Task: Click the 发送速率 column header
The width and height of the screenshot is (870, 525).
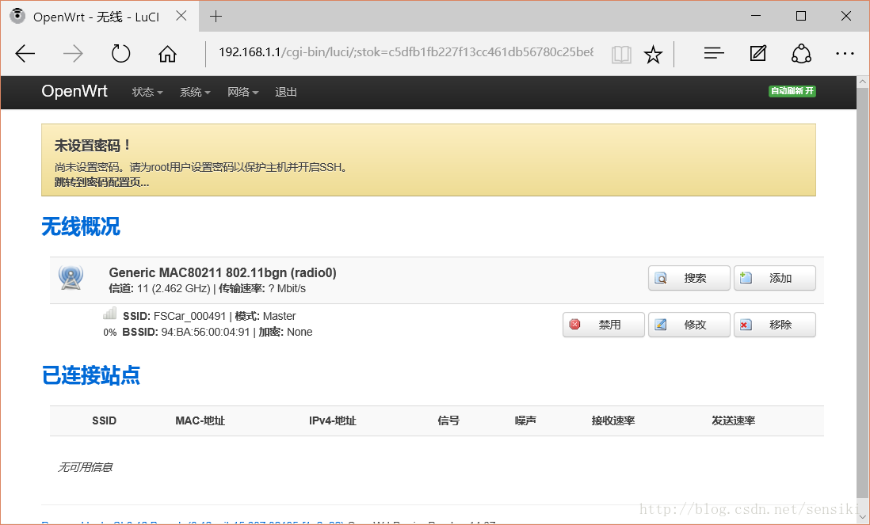Action: (x=734, y=420)
